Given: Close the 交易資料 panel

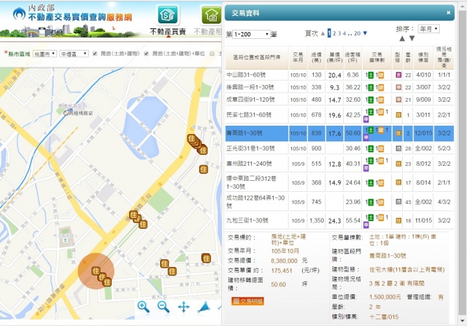Looking at the screenshot, I should click(x=448, y=12).
